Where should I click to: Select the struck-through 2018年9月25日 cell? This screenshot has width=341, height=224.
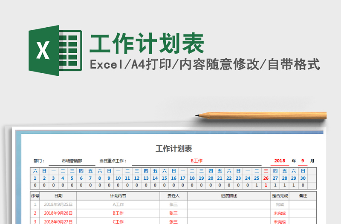(x=58, y=204)
